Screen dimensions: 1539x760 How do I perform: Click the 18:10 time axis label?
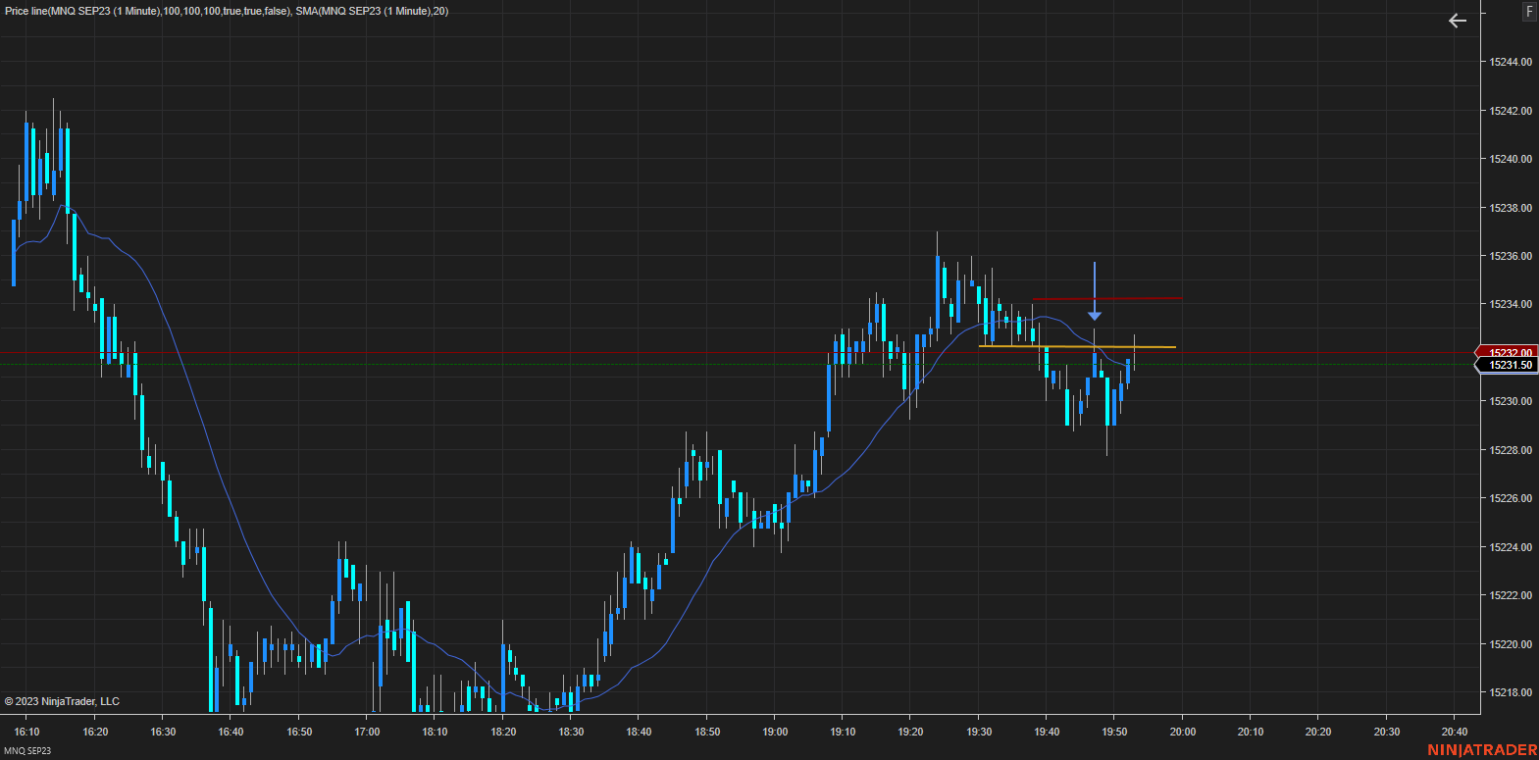click(x=435, y=732)
